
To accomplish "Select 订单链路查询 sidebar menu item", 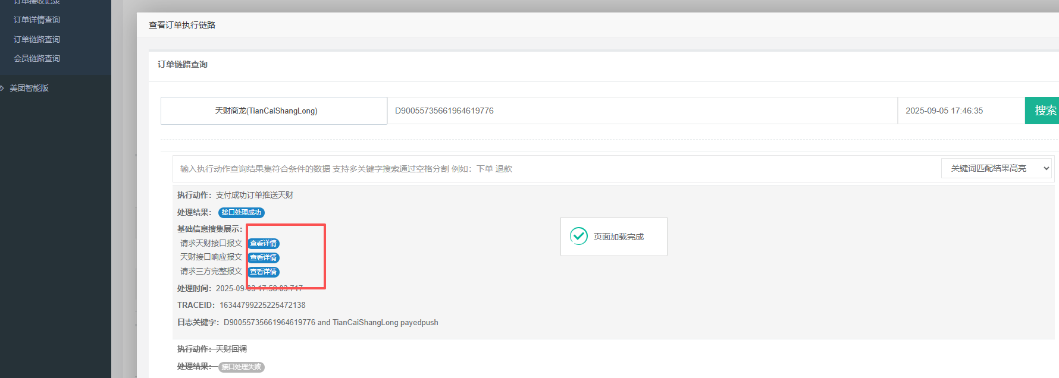I will pyautogui.click(x=37, y=39).
